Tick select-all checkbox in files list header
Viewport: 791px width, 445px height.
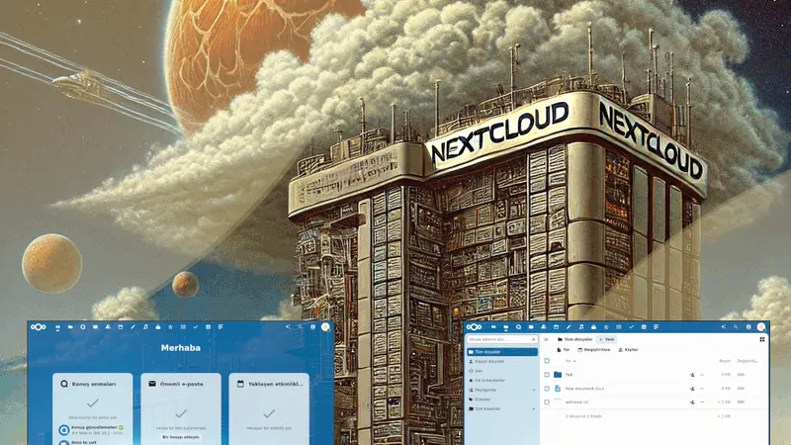(547, 361)
